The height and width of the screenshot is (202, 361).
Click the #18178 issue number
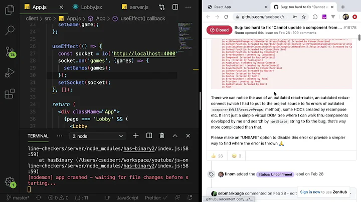tap(350, 27)
